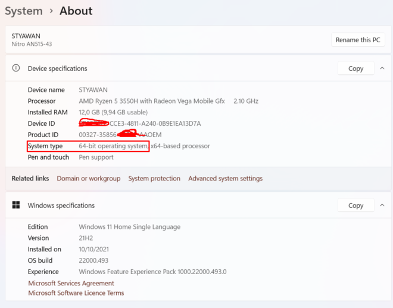Click the Related links label
Viewport: 393px width, 308px height.
point(30,178)
